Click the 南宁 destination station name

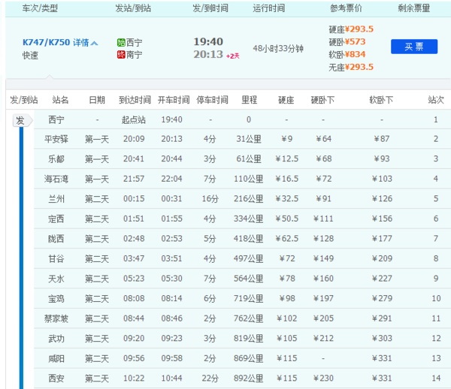[x=134, y=54]
